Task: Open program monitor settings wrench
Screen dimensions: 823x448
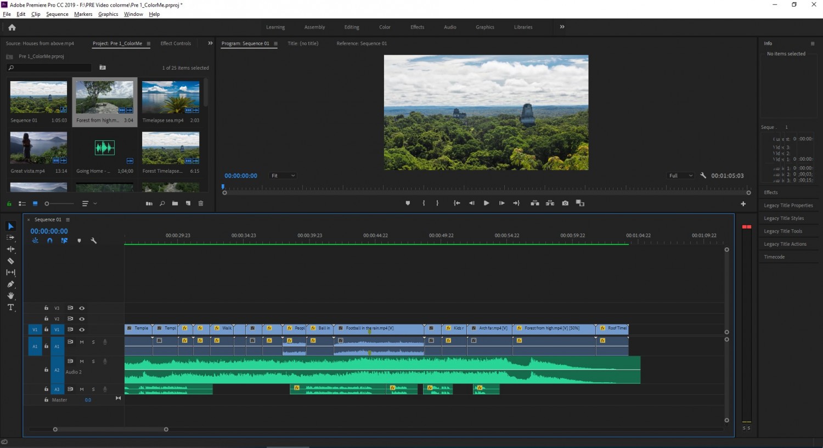Action: coord(703,175)
